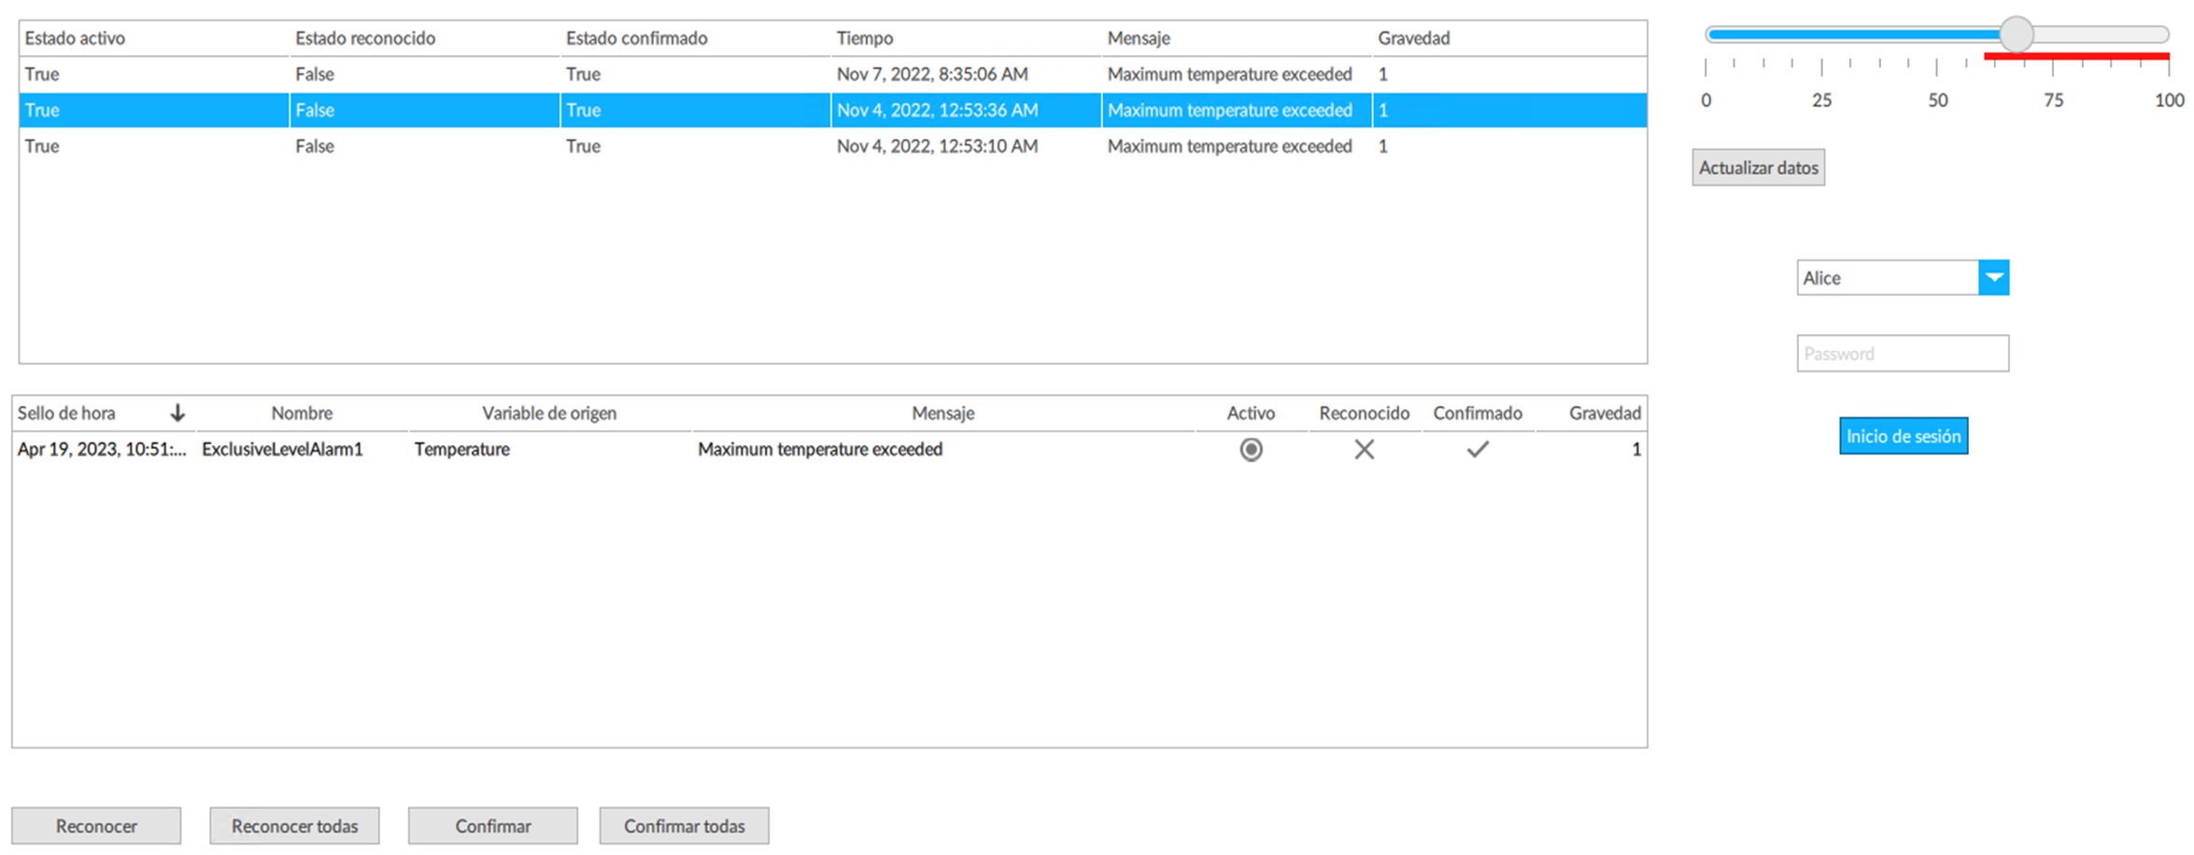Click the upper table Mensaje column header
Image resolution: width=2194 pixels, height=855 pixels.
point(1237,38)
